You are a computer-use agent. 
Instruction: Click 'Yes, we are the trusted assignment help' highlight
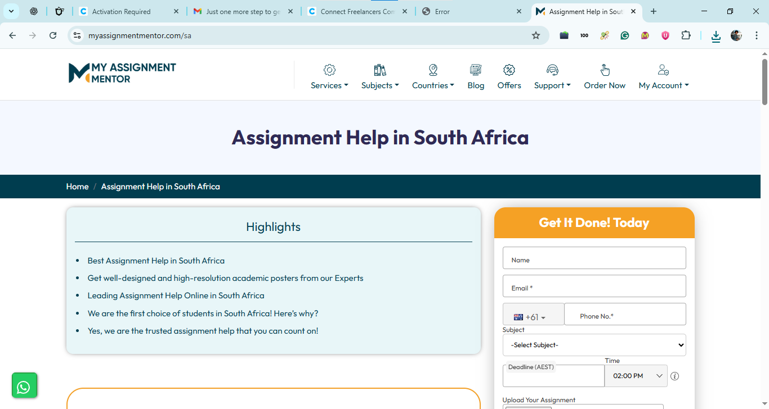(x=203, y=331)
